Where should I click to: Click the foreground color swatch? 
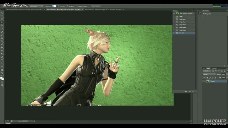1,78
